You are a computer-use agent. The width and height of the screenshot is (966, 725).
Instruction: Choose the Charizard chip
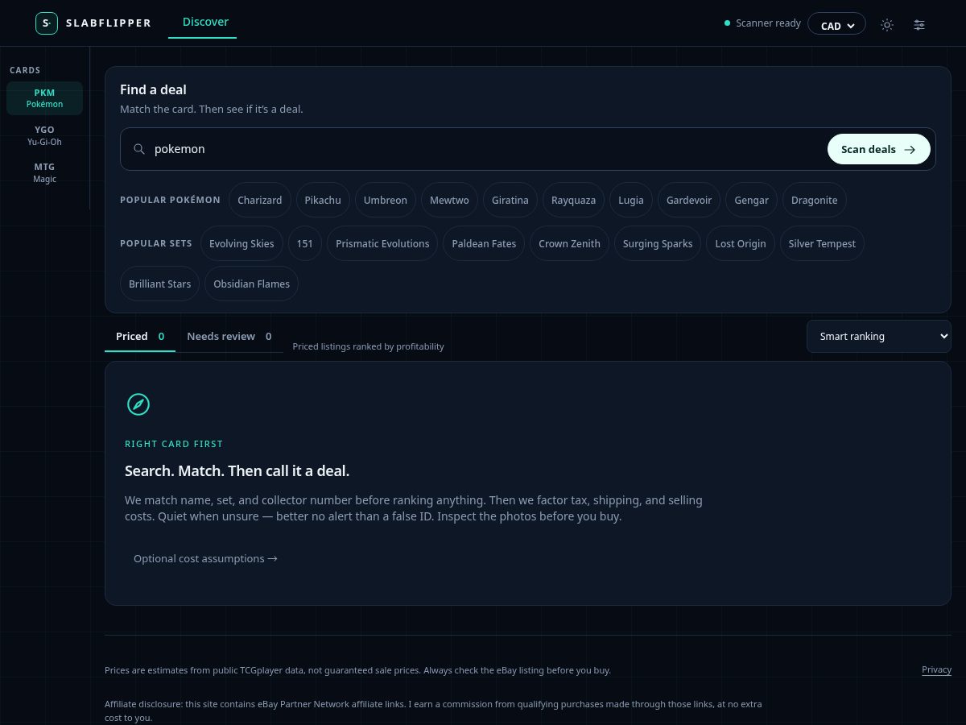tap(259, 200)
